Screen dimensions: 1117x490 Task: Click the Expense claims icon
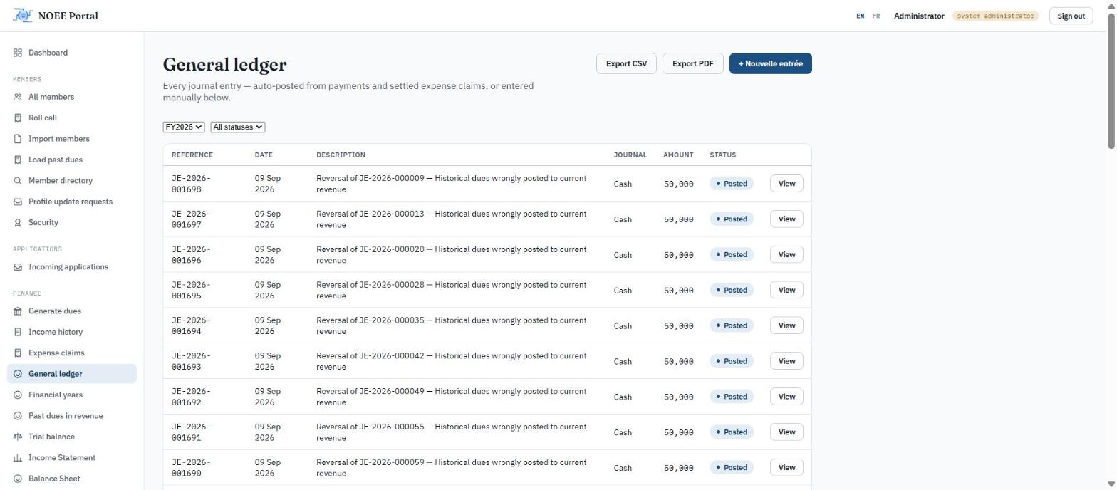18,353
